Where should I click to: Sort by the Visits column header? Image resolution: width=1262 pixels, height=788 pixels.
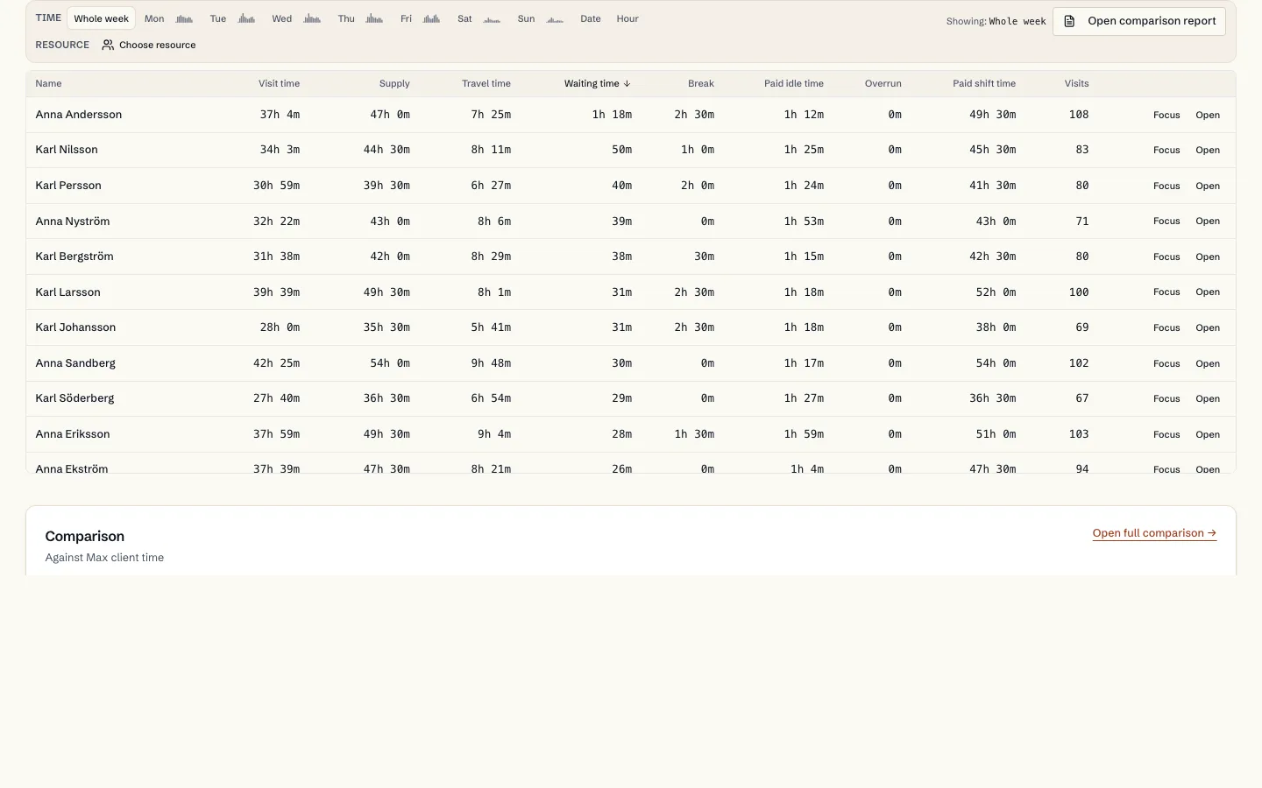tap(1077, 84)
